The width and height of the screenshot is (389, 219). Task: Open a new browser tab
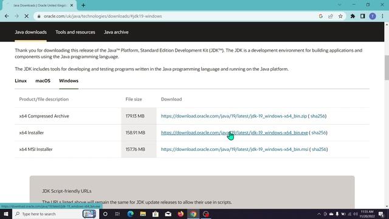(83, 5)
